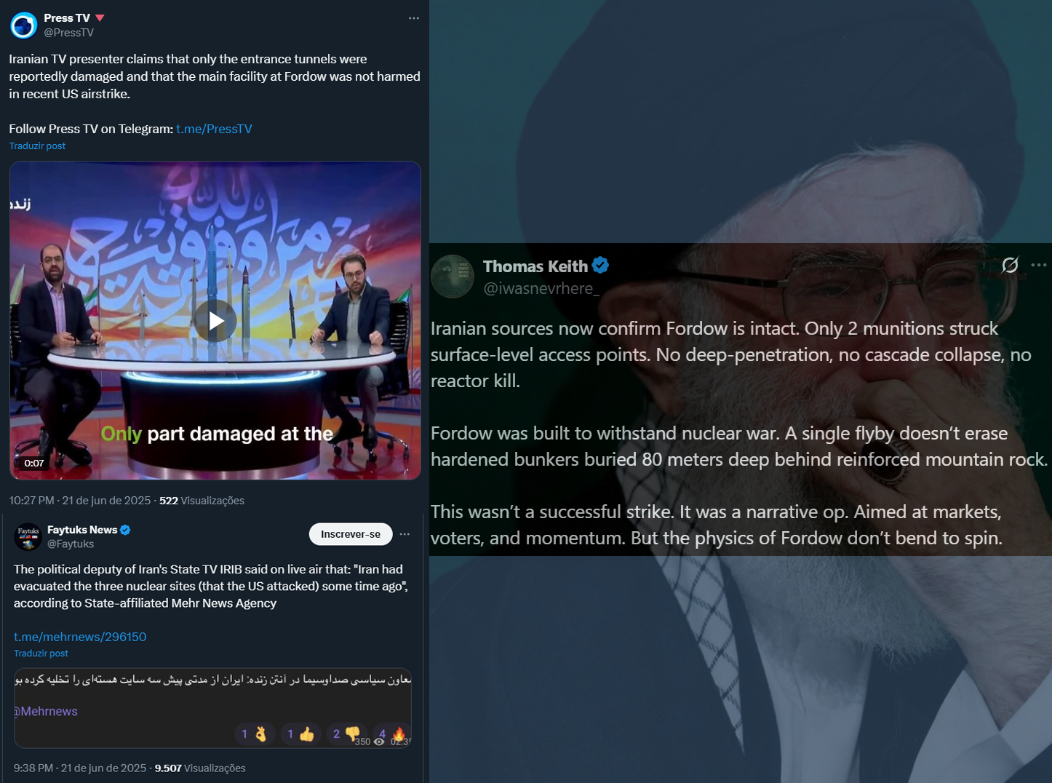Click the Grok icon on Thomas Keith post

(1010, 265)
